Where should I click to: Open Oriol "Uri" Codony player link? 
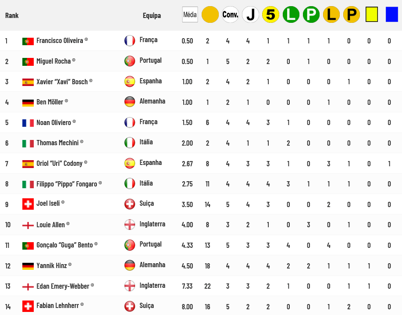coord(60,163)
